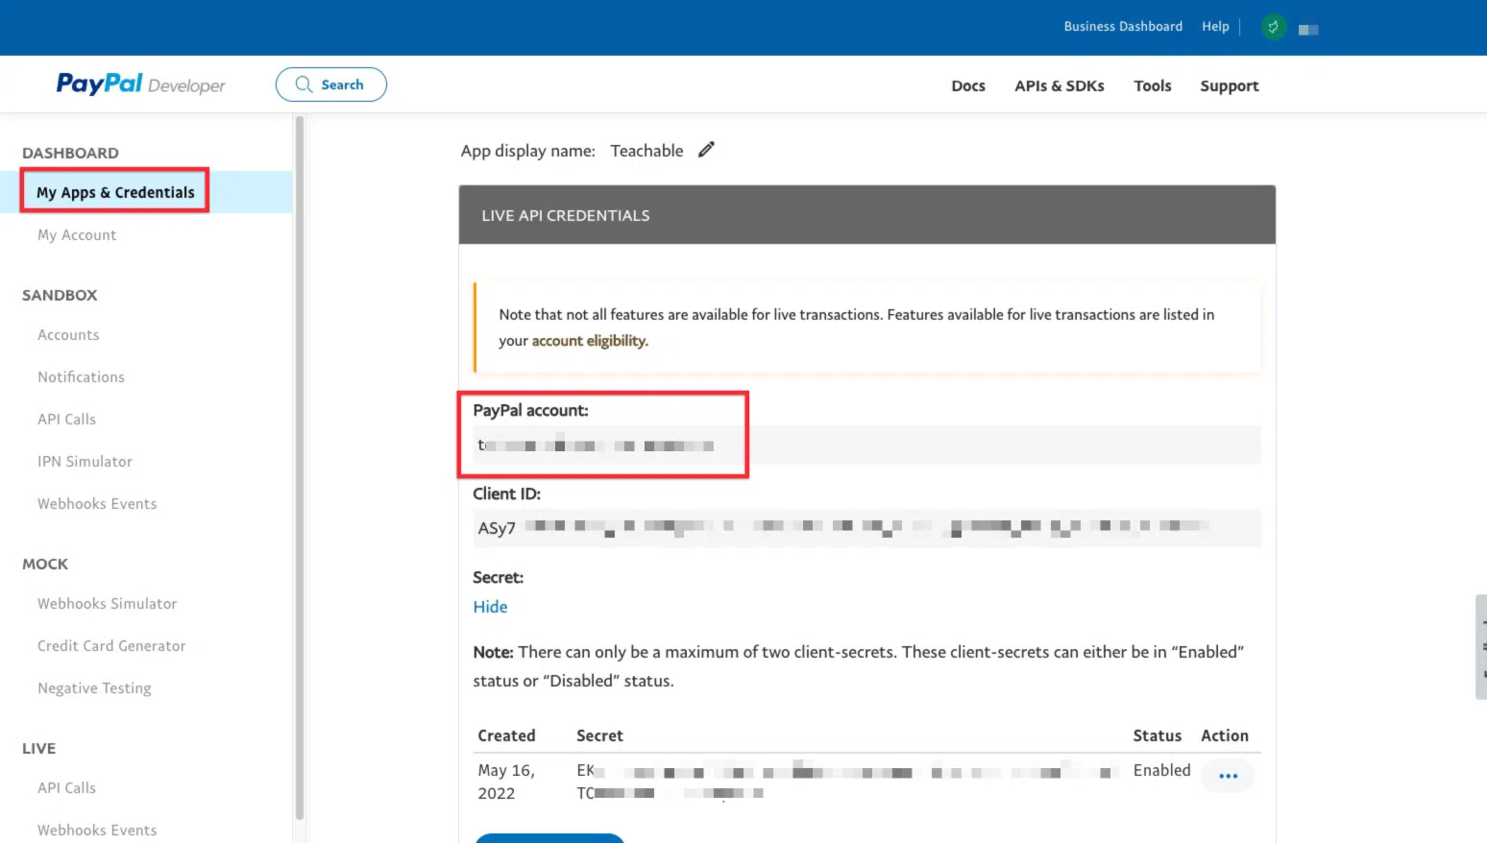
Task: Click the green notification icon in header
Action: [x=1273, y=27]
